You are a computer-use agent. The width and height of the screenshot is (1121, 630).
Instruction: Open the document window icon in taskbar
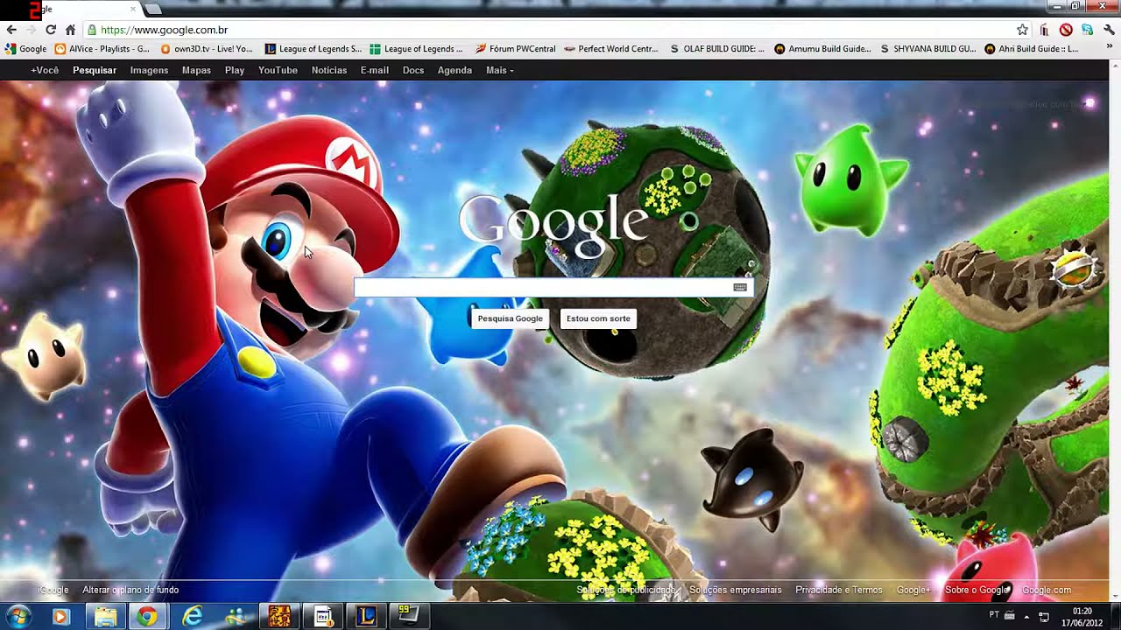tap(323, 616)
